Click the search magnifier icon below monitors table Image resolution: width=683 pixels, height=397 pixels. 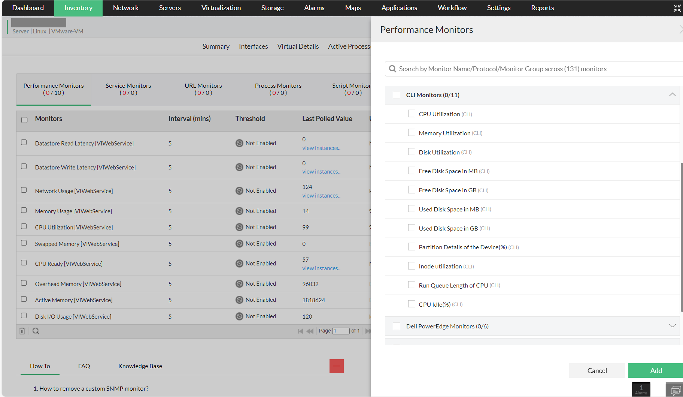[36, 331]
